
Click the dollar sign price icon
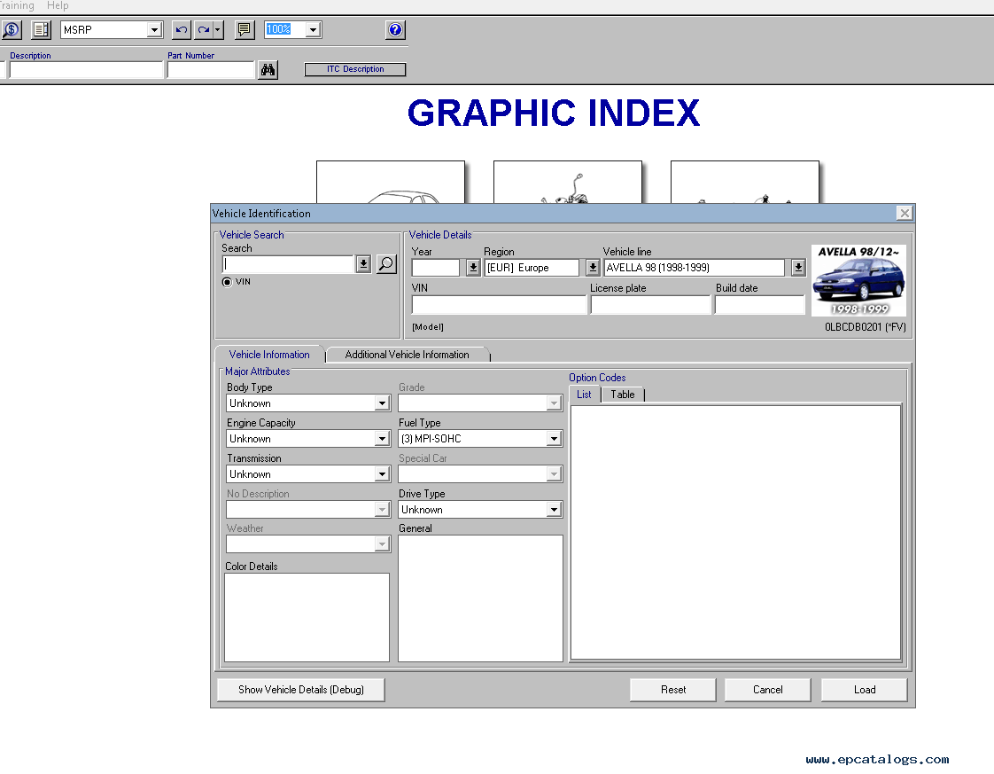coord(12,30)
